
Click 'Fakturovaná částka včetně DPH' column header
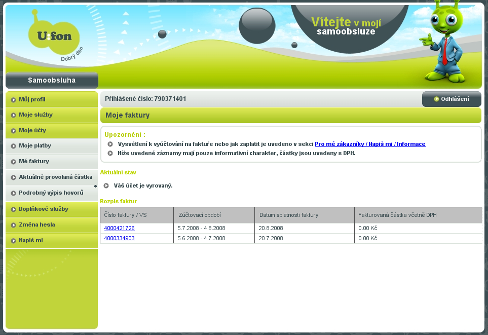tap(418, 215)
